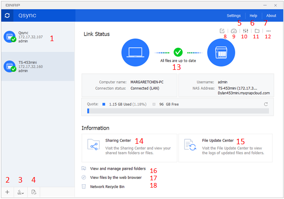Viewport: 284px width, 199px height.
Task: Click the File Update Center document icon
Action: pyautogui.click(x=190, y=145)
